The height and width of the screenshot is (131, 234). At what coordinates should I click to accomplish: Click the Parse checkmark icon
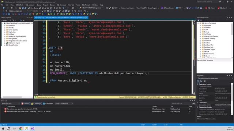coord(42,11)
